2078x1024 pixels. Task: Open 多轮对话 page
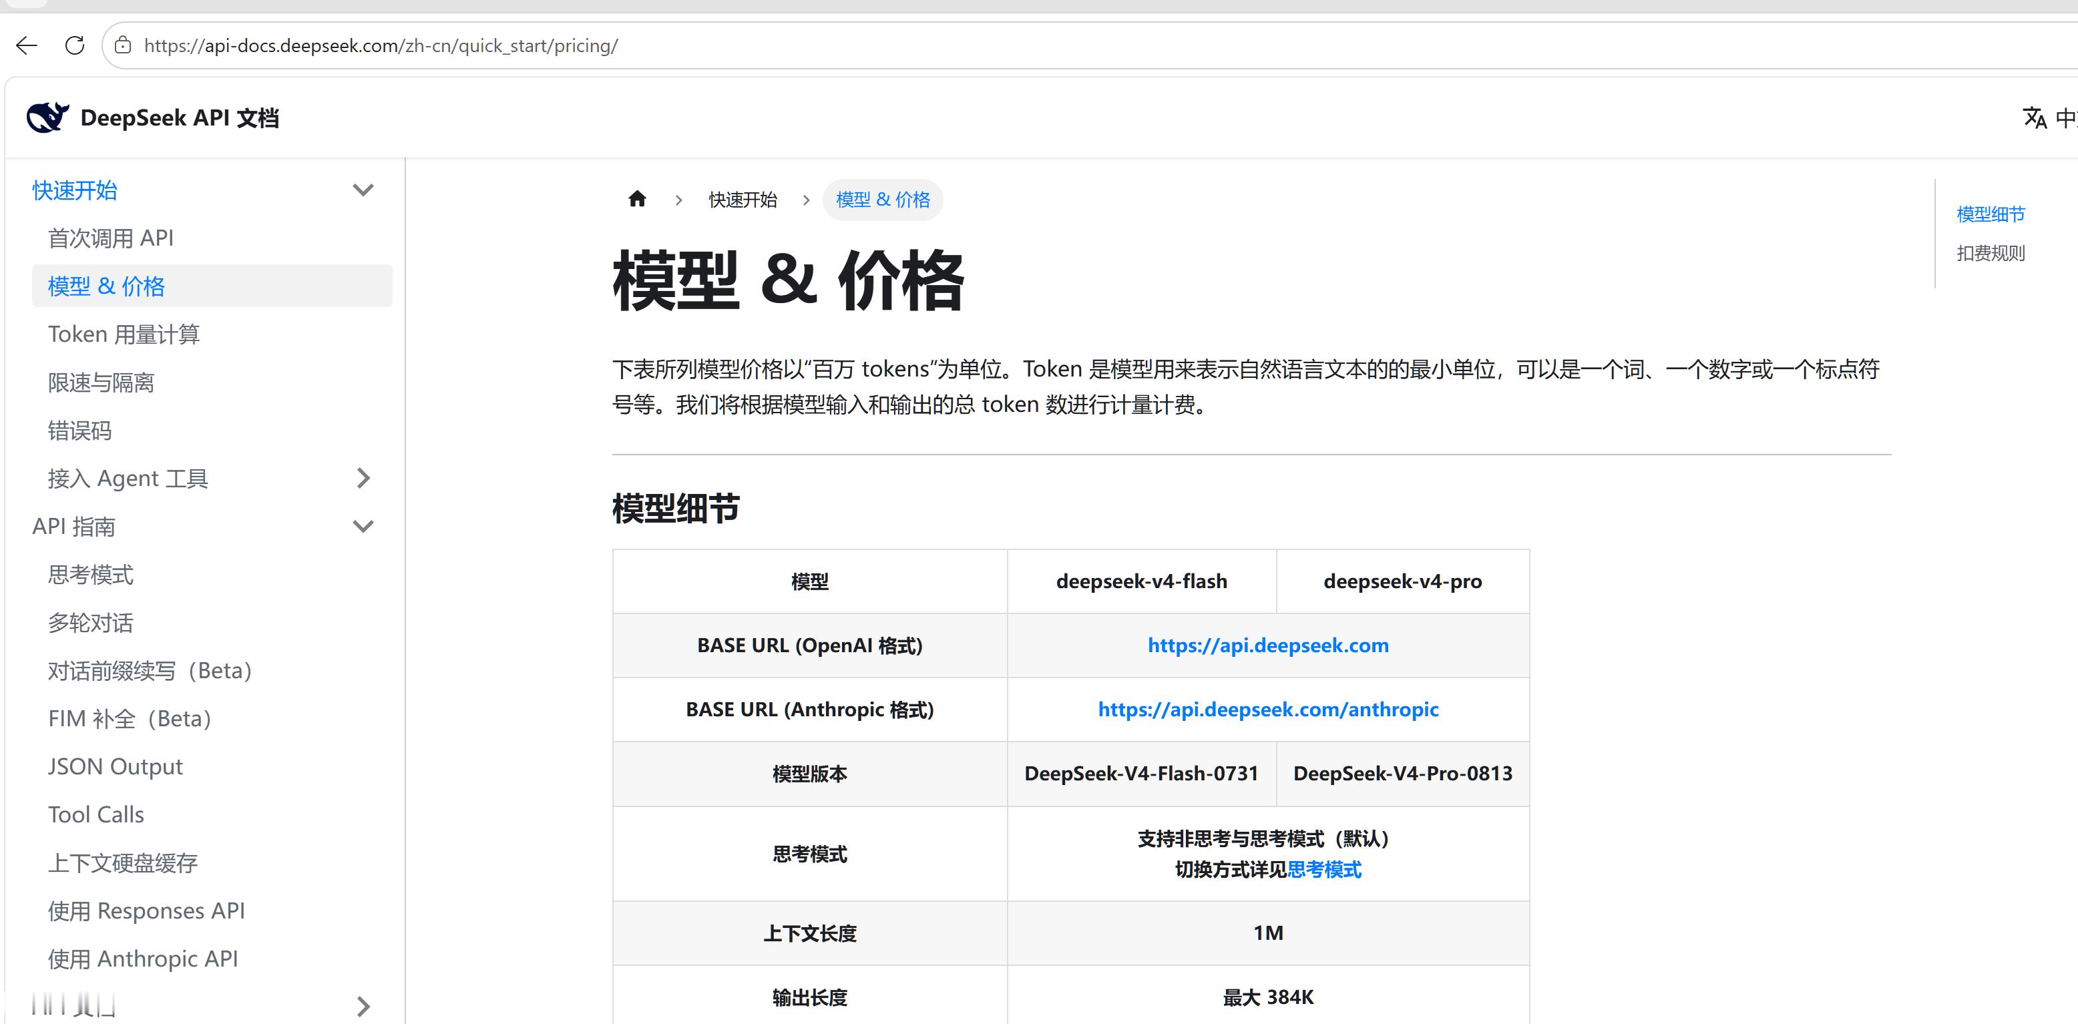pyautogui.click(x=90, y=622)
